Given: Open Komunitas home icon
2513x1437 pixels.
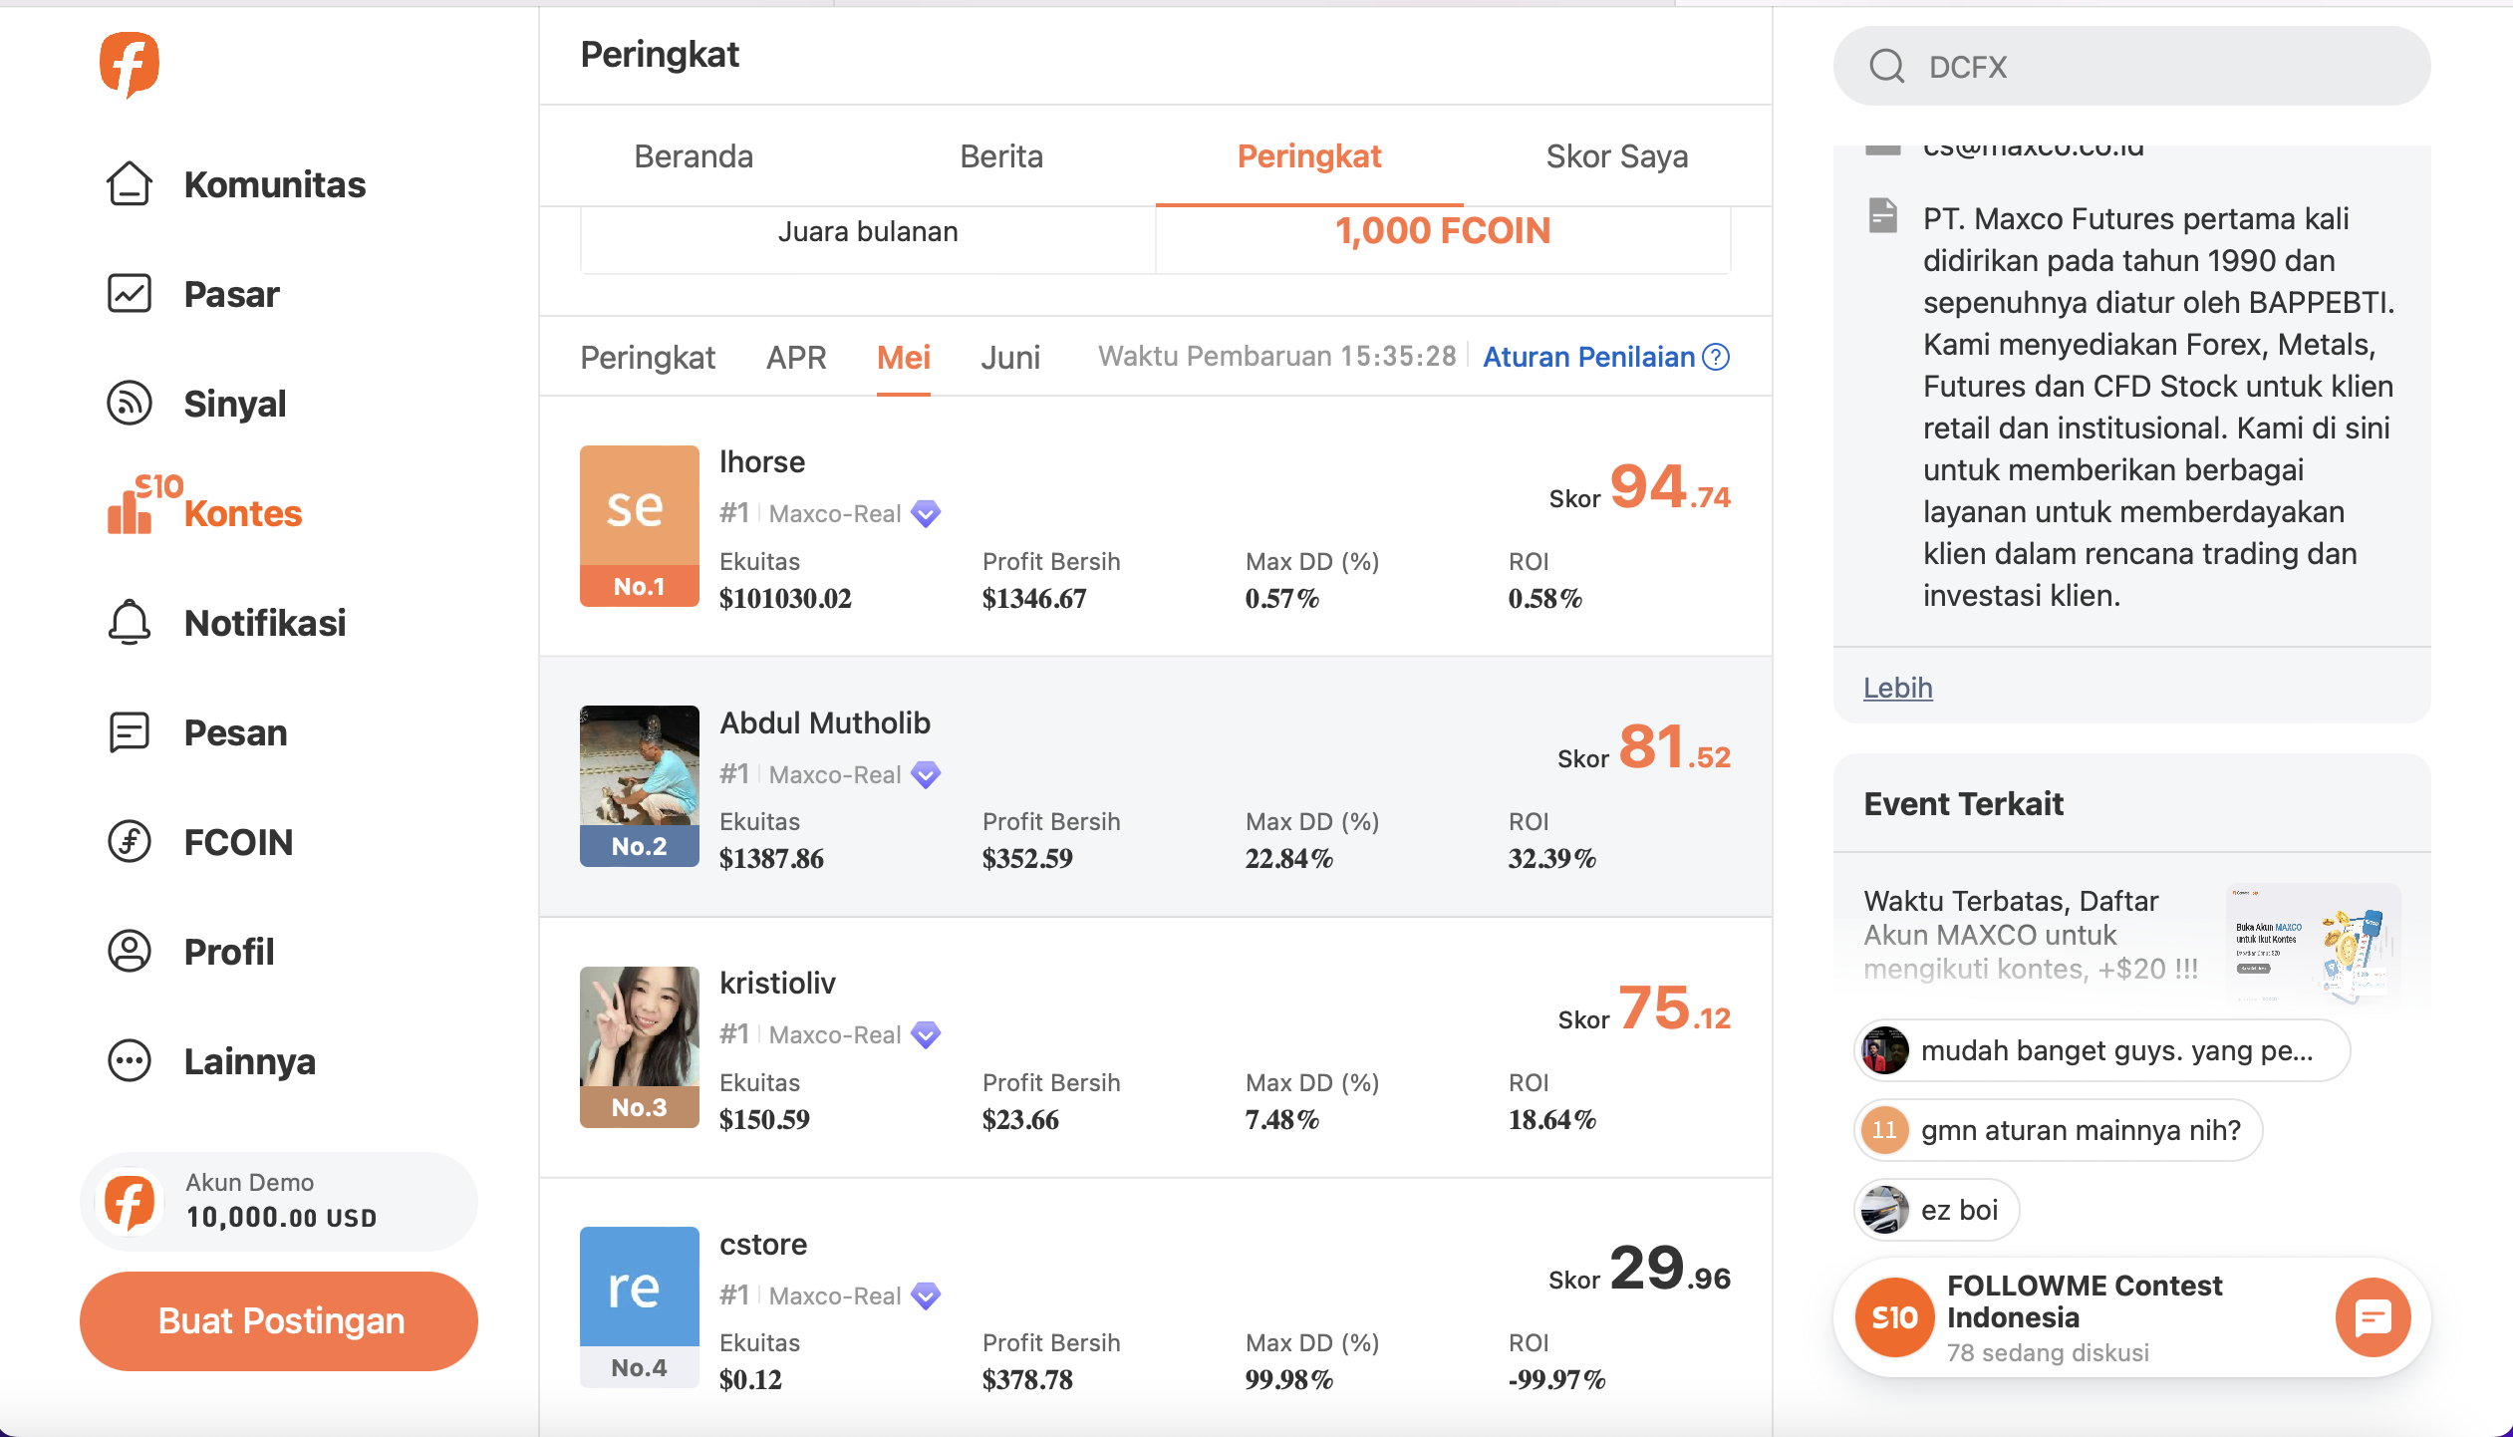Looking at the screenshot, I should coord(130,184).
